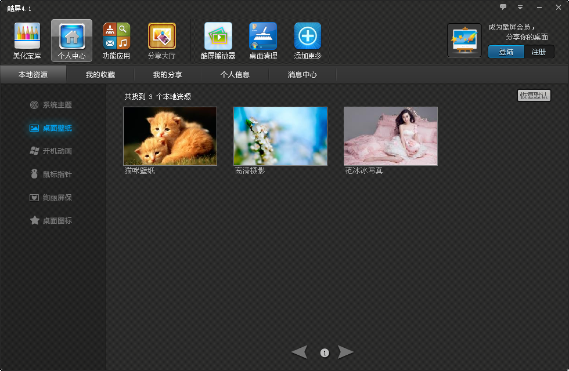Click the 恢复默认 button
The width and height of the screenshot is (569, 371).
coord(534,96)
